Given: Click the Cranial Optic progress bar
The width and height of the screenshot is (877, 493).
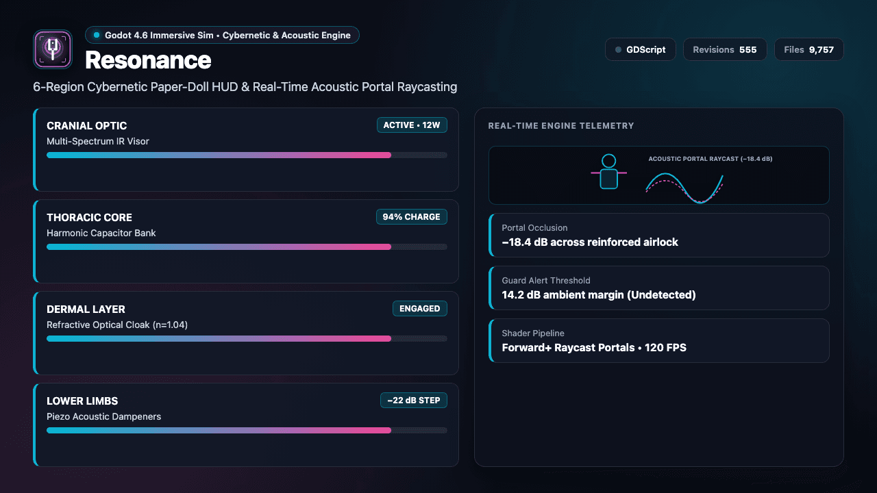Looking at the screenshot, I should coord(247,155).
